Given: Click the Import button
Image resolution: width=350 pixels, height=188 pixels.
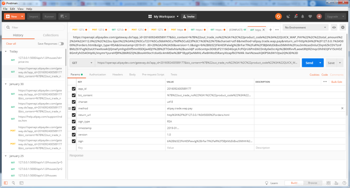Looking at the screenshot, I should [x=34, y=17].
